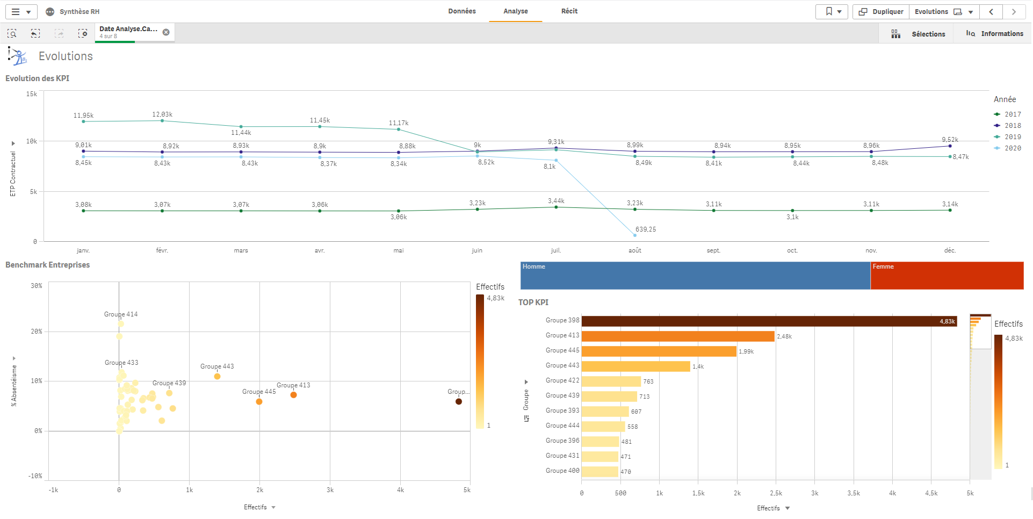Switch to the Données tab
This screenshot has width=1033, height=519.
tap(462, 11)
